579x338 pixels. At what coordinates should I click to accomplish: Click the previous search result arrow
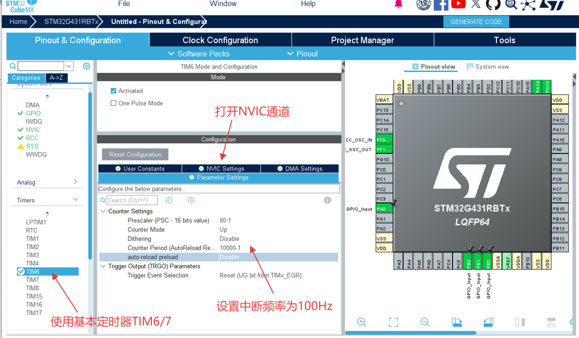[169, 200]
